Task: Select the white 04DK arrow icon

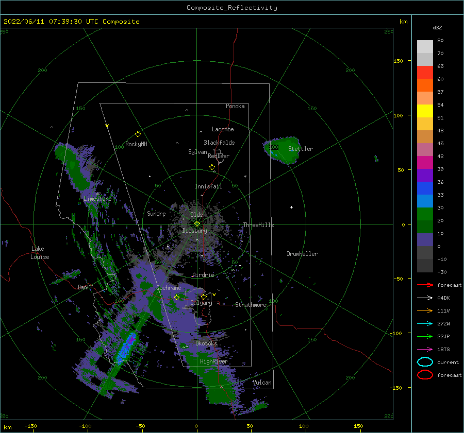Action: 425,298
